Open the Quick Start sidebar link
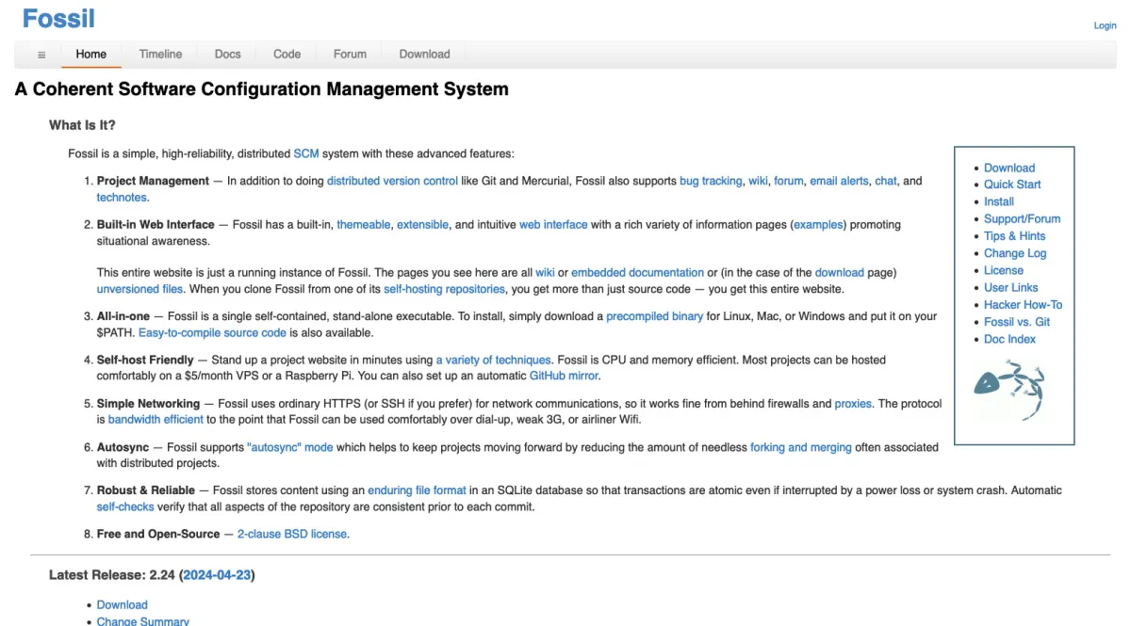The width and height of the screenshot is (1131, 626). [x=1012, y=185]
